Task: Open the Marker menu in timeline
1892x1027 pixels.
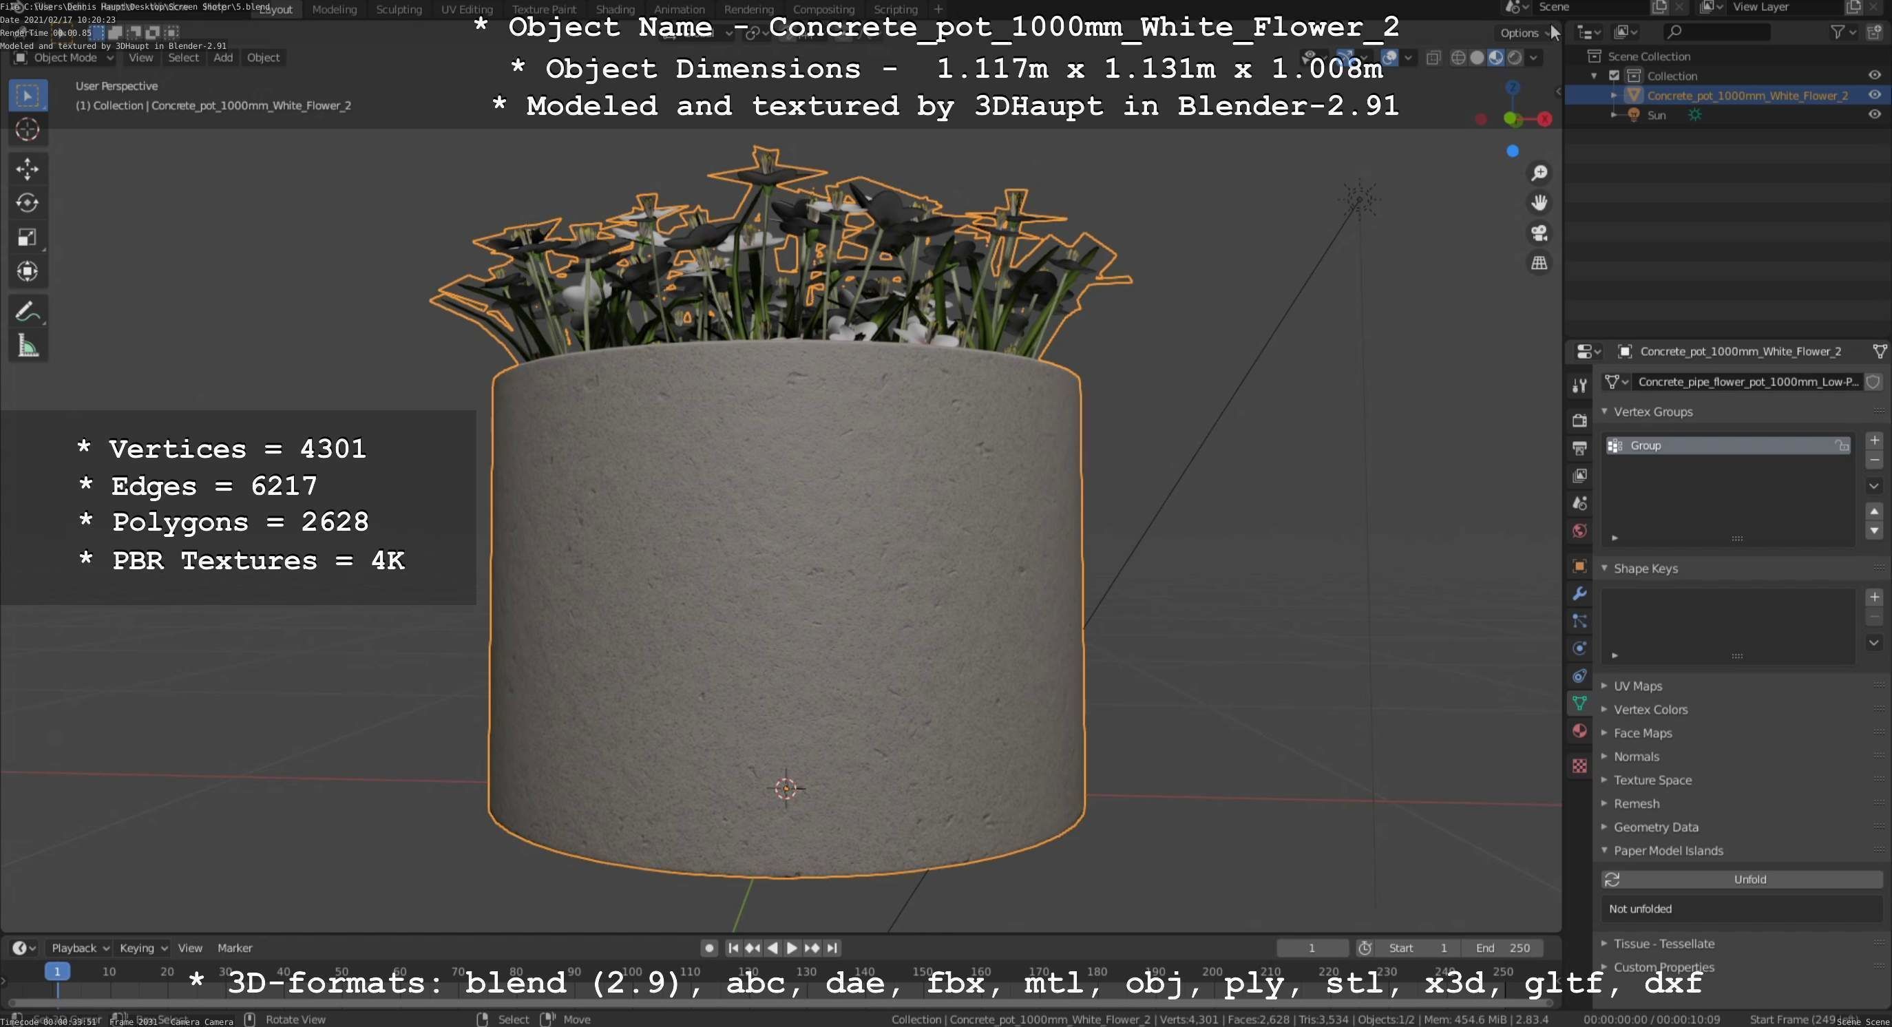Action: coord(234,948)
